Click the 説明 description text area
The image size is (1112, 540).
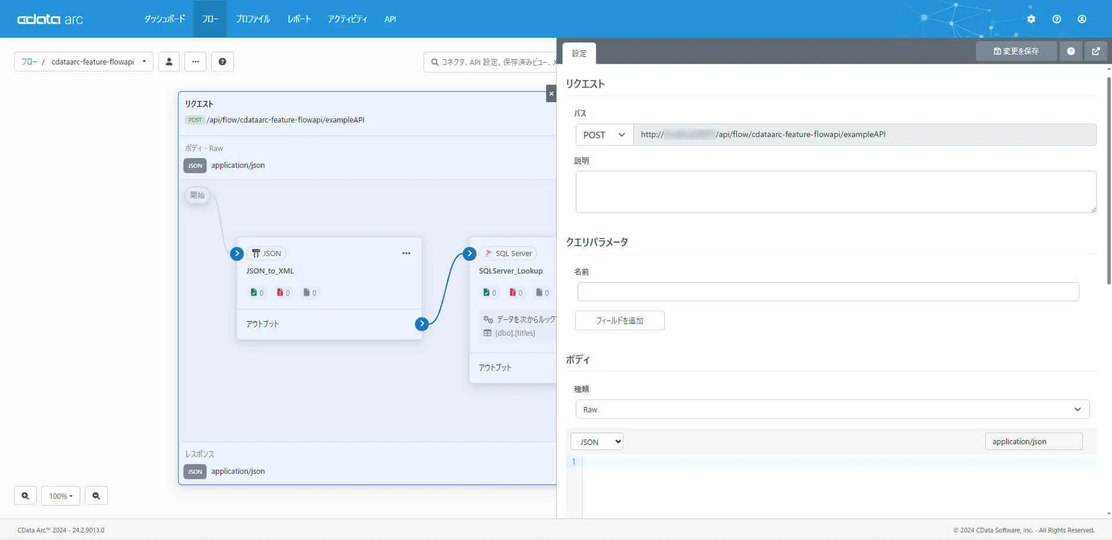(836, 192)
